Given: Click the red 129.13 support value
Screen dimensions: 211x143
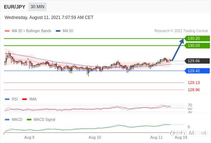Looking at the screenshot, I should pos(193,83).
